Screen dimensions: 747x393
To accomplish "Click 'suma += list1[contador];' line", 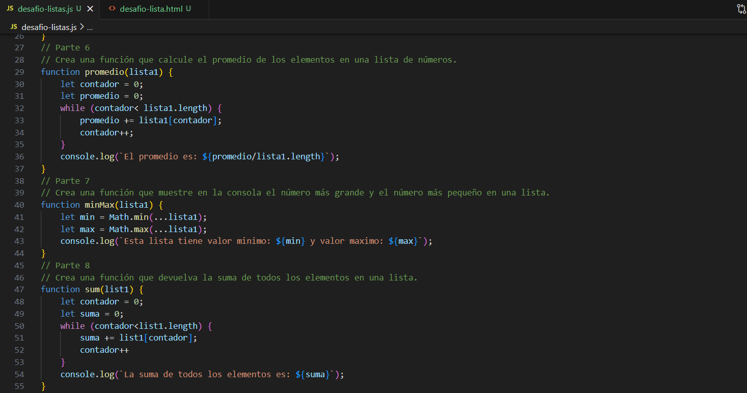I will [x=139, y=338].
